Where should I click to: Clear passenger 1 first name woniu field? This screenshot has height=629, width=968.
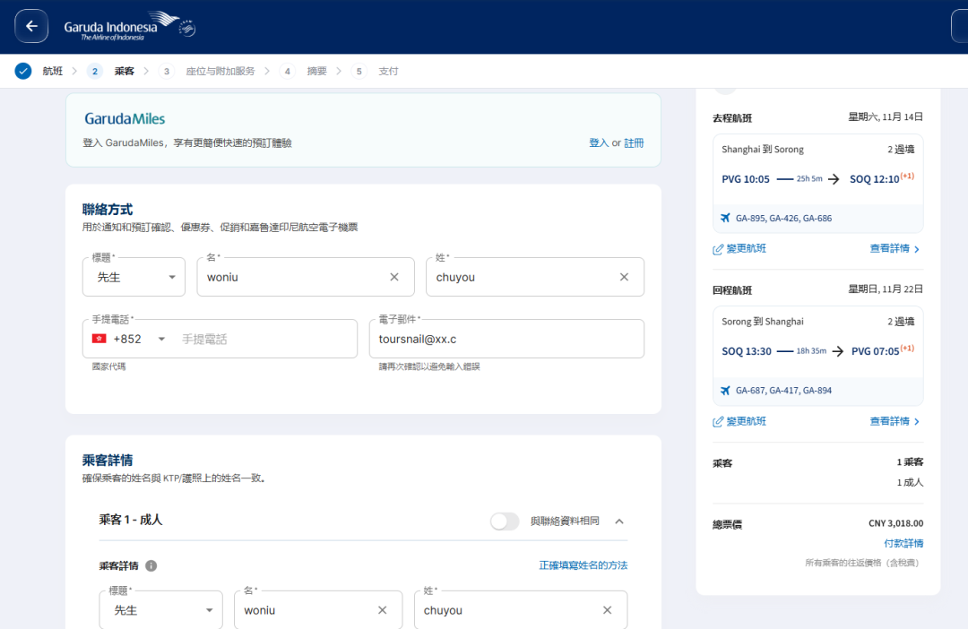pos(383,610)
